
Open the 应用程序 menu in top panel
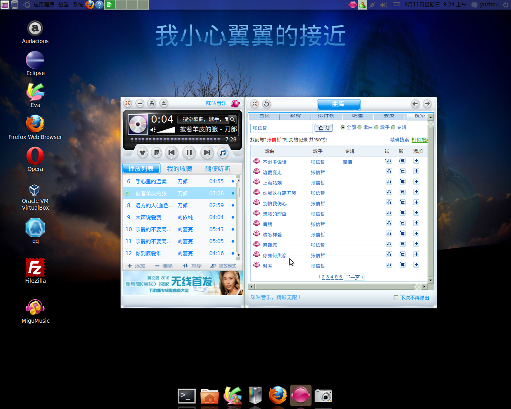(x=44, y=5)
